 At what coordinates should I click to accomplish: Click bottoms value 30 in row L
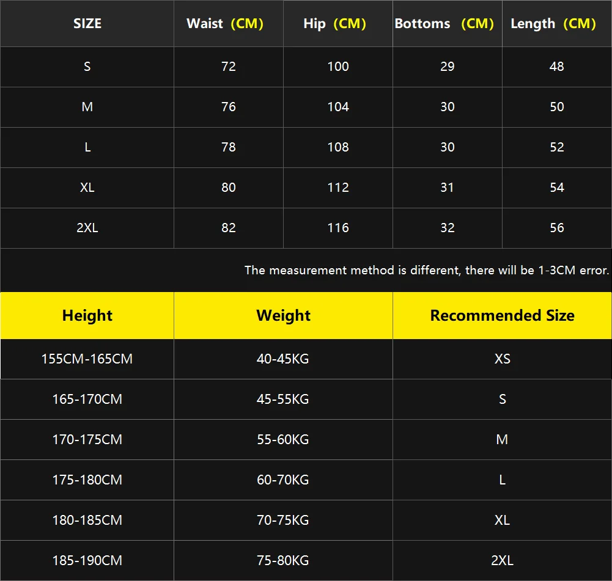(448, 147)
